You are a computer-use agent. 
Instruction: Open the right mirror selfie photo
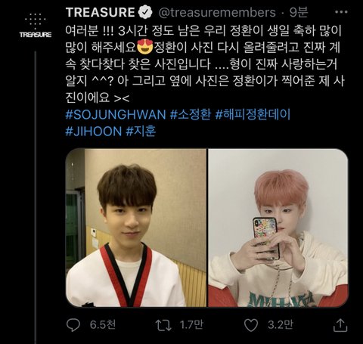tap(278, 228)
